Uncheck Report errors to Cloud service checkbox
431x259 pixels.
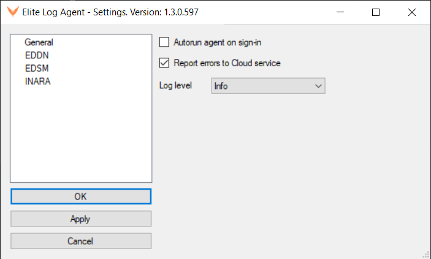click(x=164, y=63)
